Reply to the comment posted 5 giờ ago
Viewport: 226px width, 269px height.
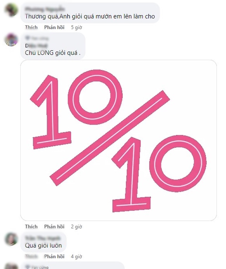54,27
